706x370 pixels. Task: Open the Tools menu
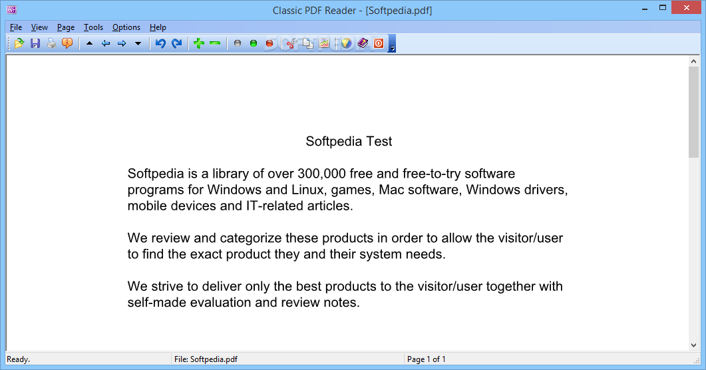pyautogui.click(x=93, y=27)
